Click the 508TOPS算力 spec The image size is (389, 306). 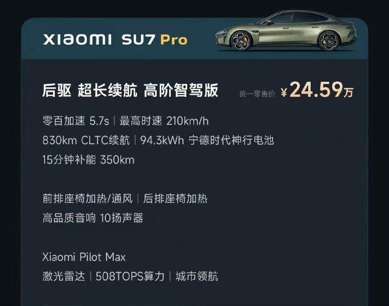[130, 276]
